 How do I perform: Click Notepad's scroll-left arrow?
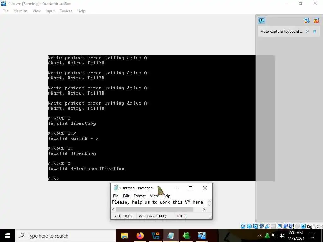click(x=113, y=209)
